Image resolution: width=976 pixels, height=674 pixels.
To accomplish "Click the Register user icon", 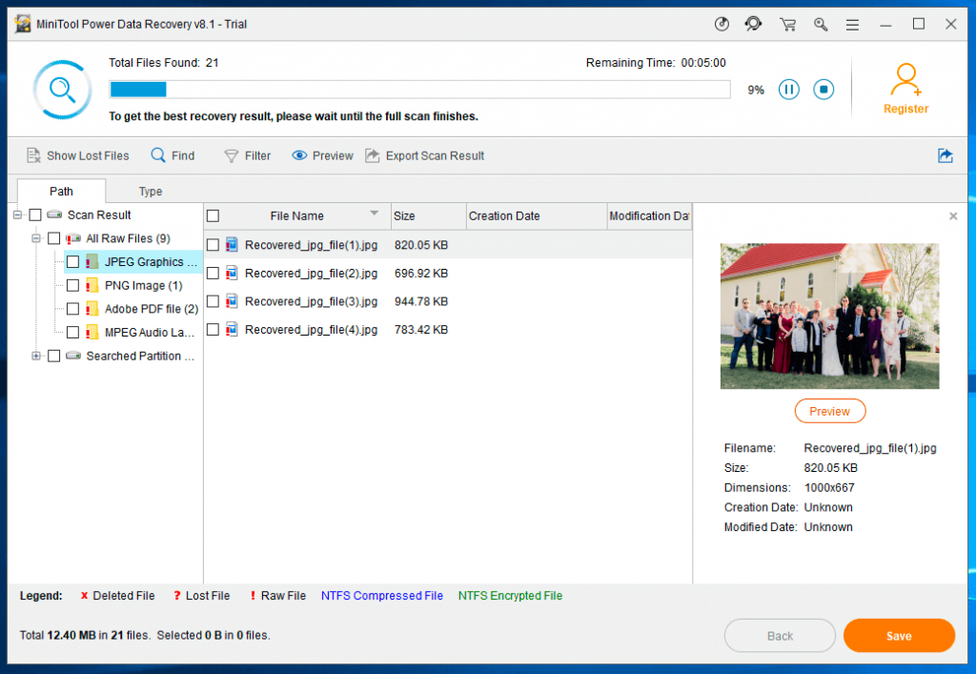I will pos(905,80).
